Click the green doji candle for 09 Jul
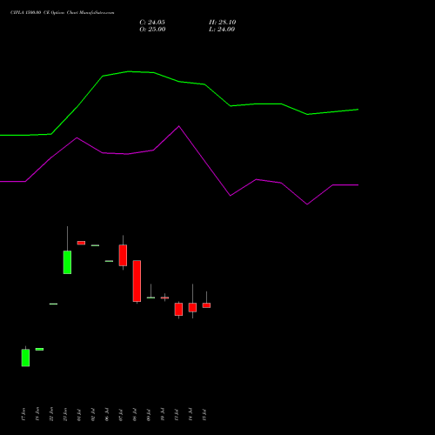This screenshot has width=435, height=435. pyautogui.click(x=151, y=298)
